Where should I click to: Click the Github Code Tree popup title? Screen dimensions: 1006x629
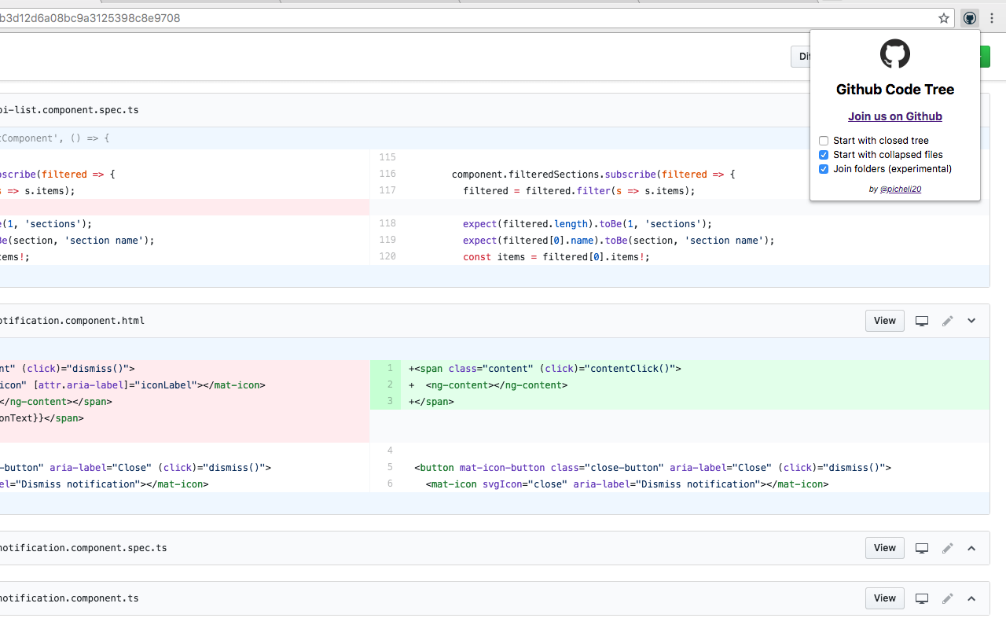tap(895, 90)
